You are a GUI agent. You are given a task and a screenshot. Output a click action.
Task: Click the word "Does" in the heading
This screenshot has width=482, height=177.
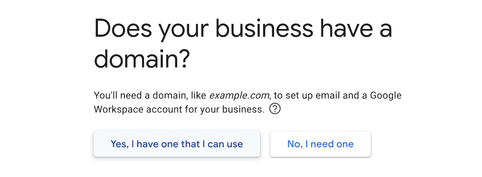pos(123,28)
